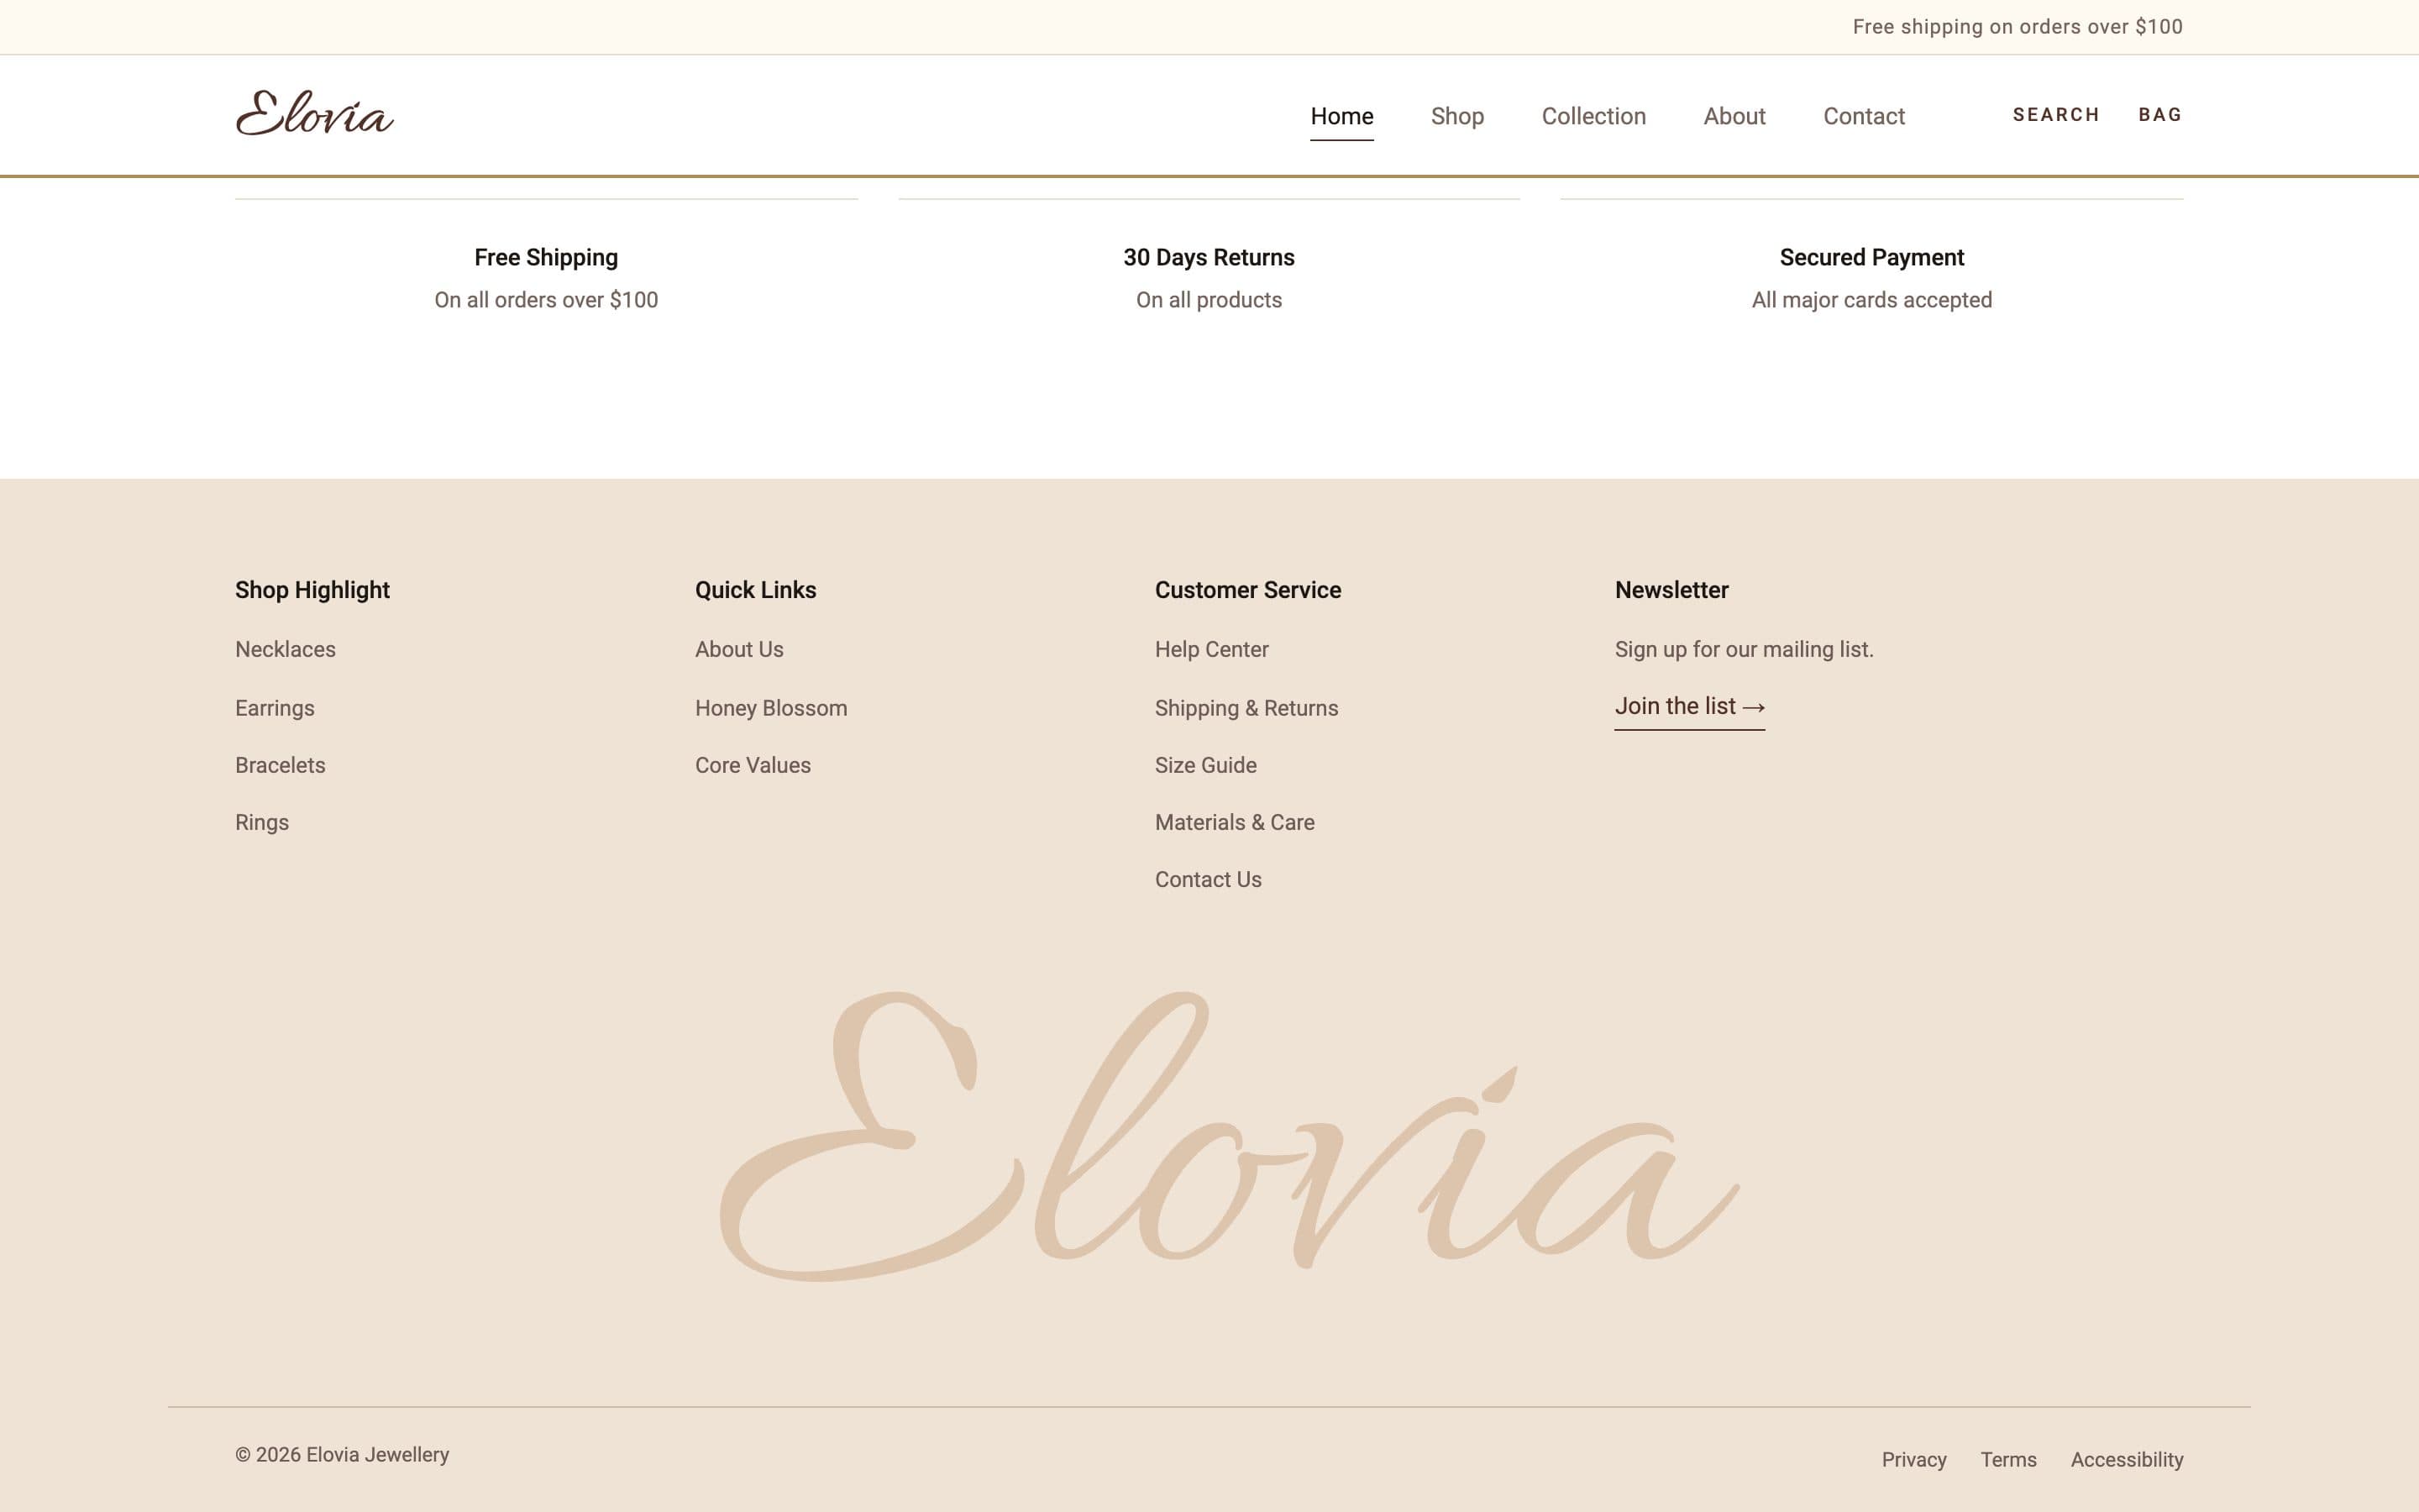Open the Collection menu item
The height and width of the screenshot is (1512, 2419).
pyautogui.click(x=1593, y=116)
